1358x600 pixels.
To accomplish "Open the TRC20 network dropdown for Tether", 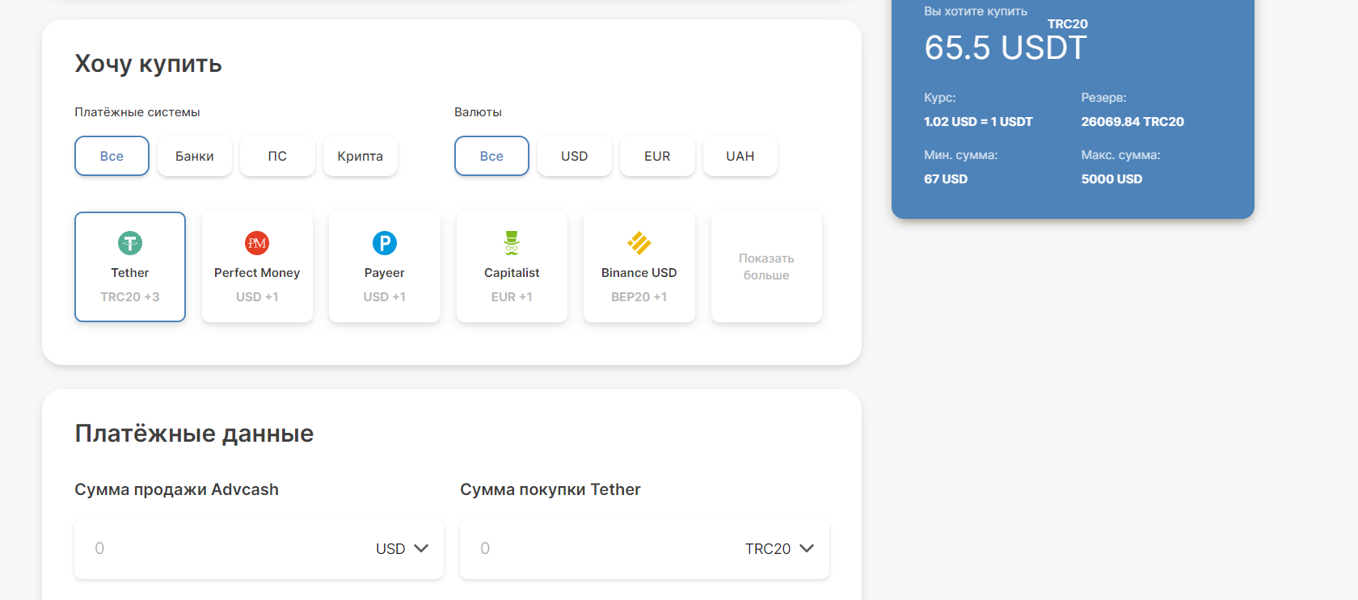I will tap(779, 548).
